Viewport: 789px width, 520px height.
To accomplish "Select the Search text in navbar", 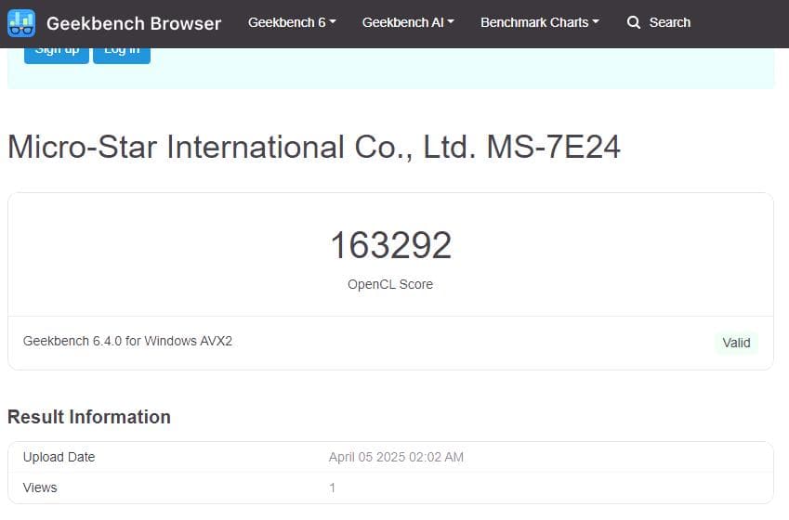I will [x=669, y=22].
